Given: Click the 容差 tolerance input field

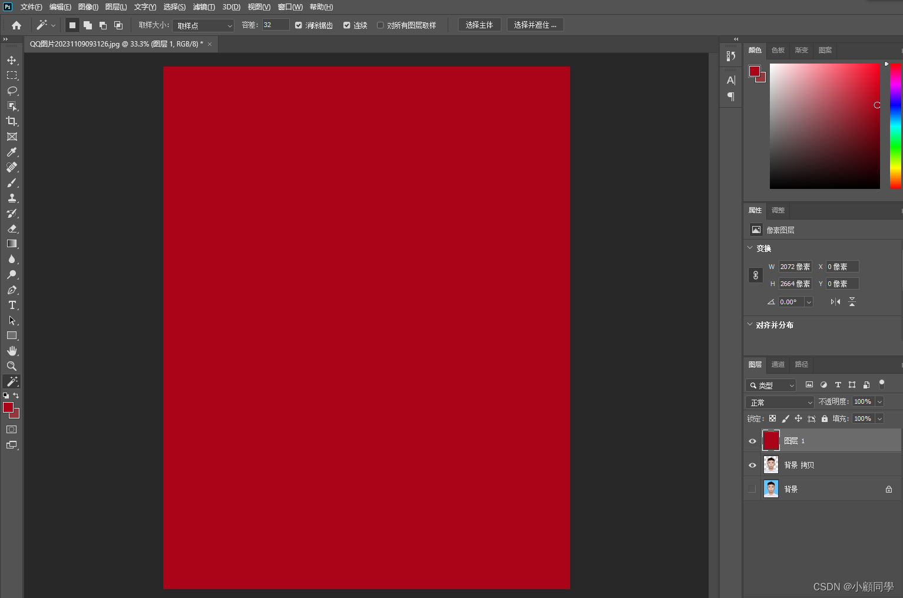Looking at the screenshot, I should pyautogui.click(x=275, y=25).
